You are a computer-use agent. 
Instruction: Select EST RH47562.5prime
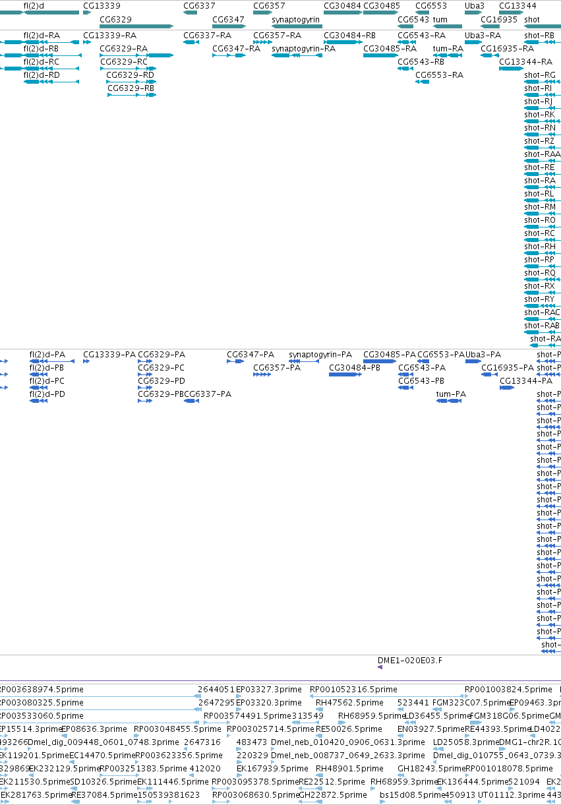(x=349, y=703)
